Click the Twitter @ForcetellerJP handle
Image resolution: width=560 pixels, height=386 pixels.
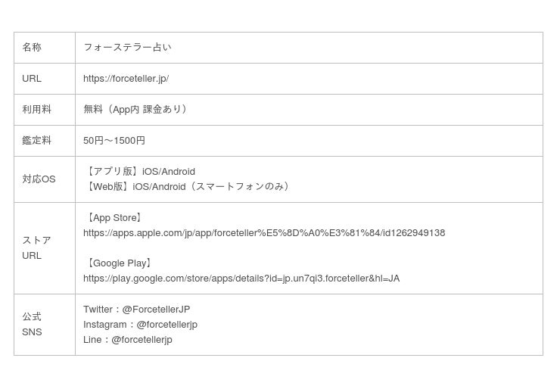click(156, 310)
